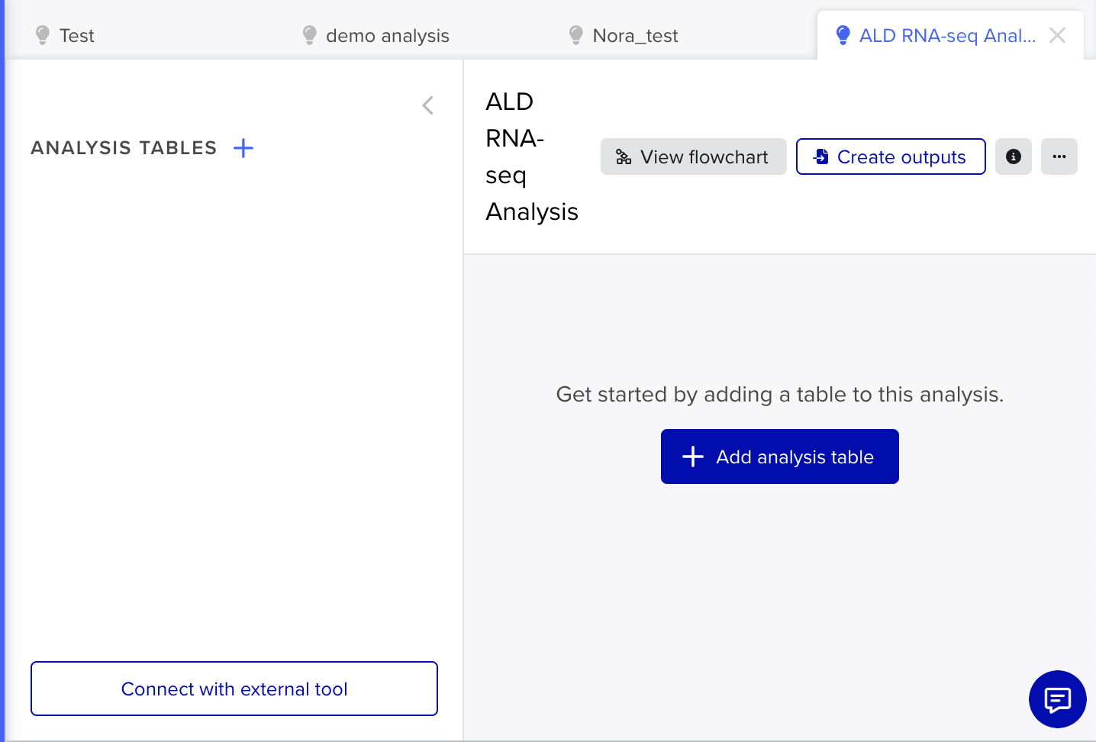Open the three-dot more options menu
This screenshot has width=1096, height=742.
point(1059,156)
